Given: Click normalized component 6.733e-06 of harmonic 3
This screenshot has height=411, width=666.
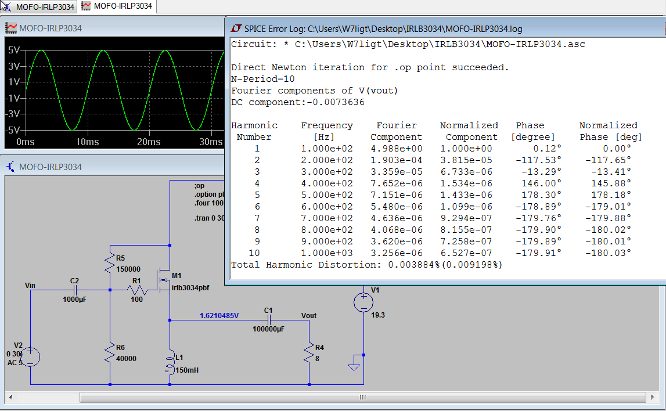Looking at the screenshot, I should tap(466, 171).
